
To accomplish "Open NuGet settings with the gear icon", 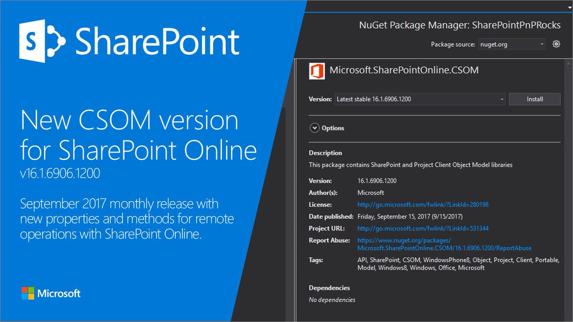I will pyautogui.click(x=556, y=43).
